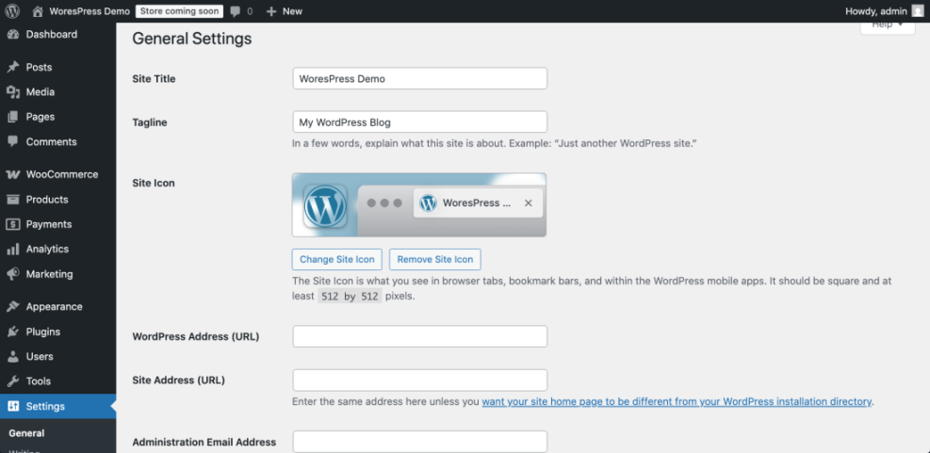Click the Analytics bar chart icon
The width and height of the screenshot is (930, 453).
tap(13, 249)
